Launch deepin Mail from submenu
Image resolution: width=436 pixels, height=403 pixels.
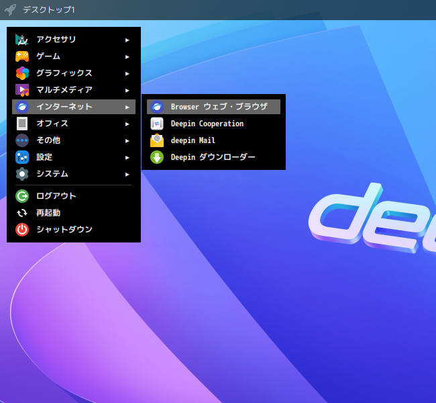pyautogui.click(x=213, y=140)
